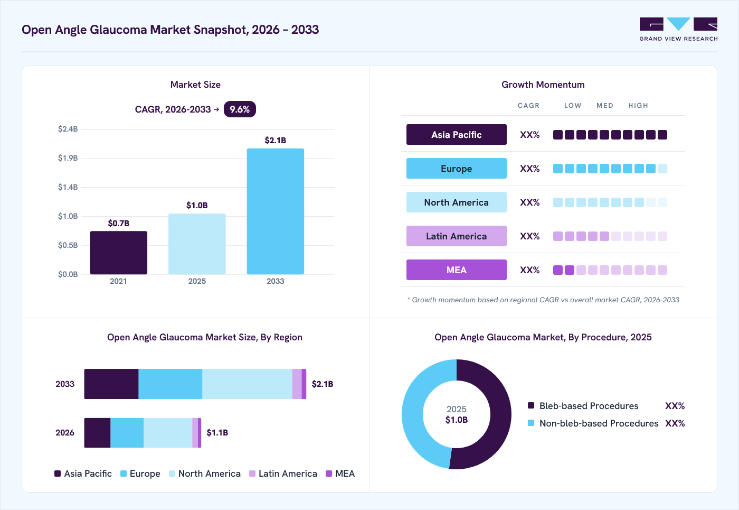Screen dimensions: 739x510
Task: Click the North America region label
Action: pyautogui.click(x=457, y=202)
